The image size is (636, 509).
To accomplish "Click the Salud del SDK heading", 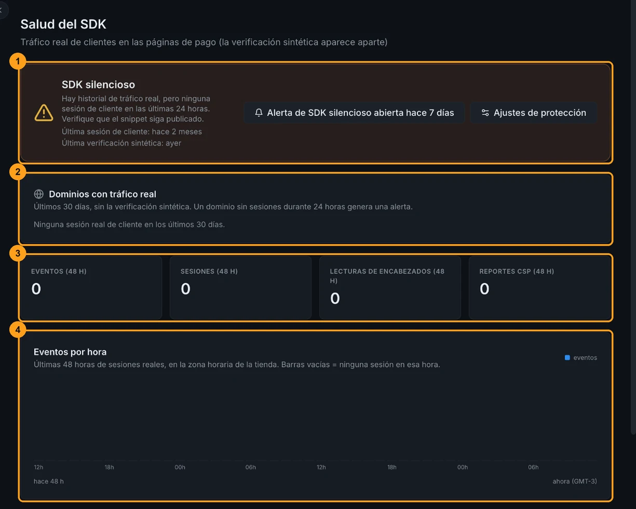I will [x=63, y=24].
